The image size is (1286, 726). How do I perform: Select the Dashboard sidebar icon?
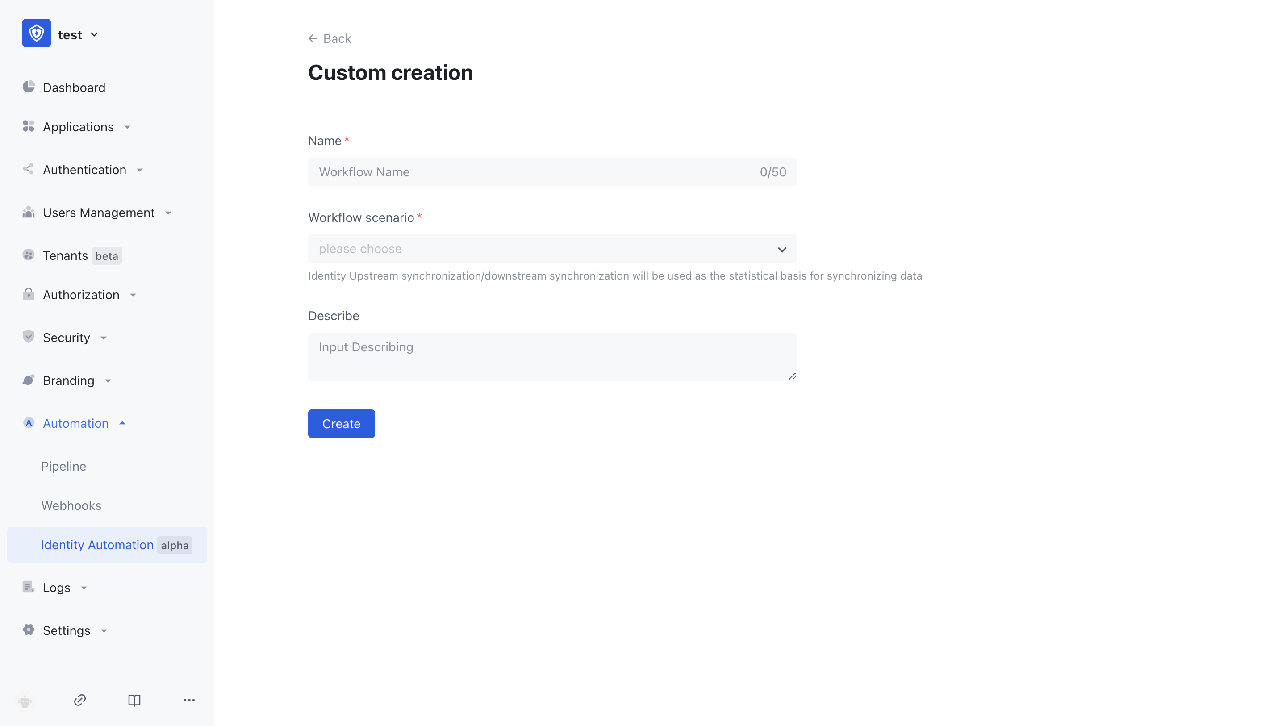29,86
